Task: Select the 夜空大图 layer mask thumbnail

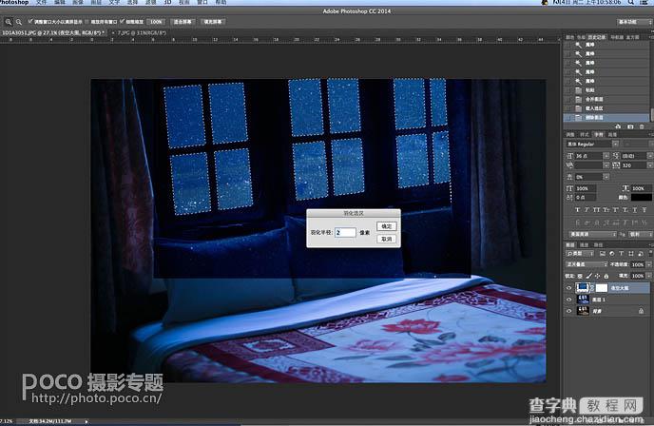Action: pyautogui.click(x=602, y=288)
